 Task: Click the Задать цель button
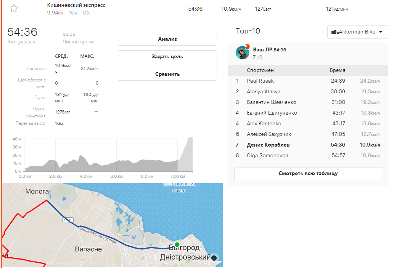pos(167,57)
